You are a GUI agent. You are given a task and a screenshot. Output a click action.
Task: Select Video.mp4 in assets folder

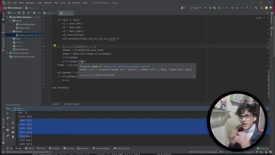23,28
